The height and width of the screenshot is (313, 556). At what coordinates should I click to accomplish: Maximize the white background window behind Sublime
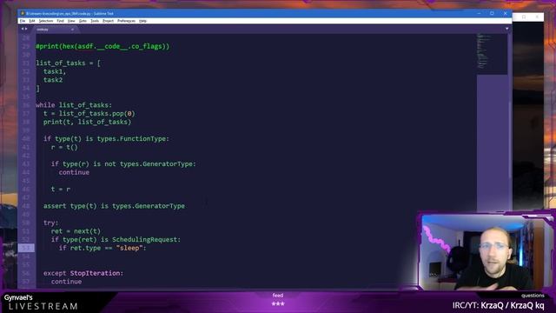tap(524, 17)
